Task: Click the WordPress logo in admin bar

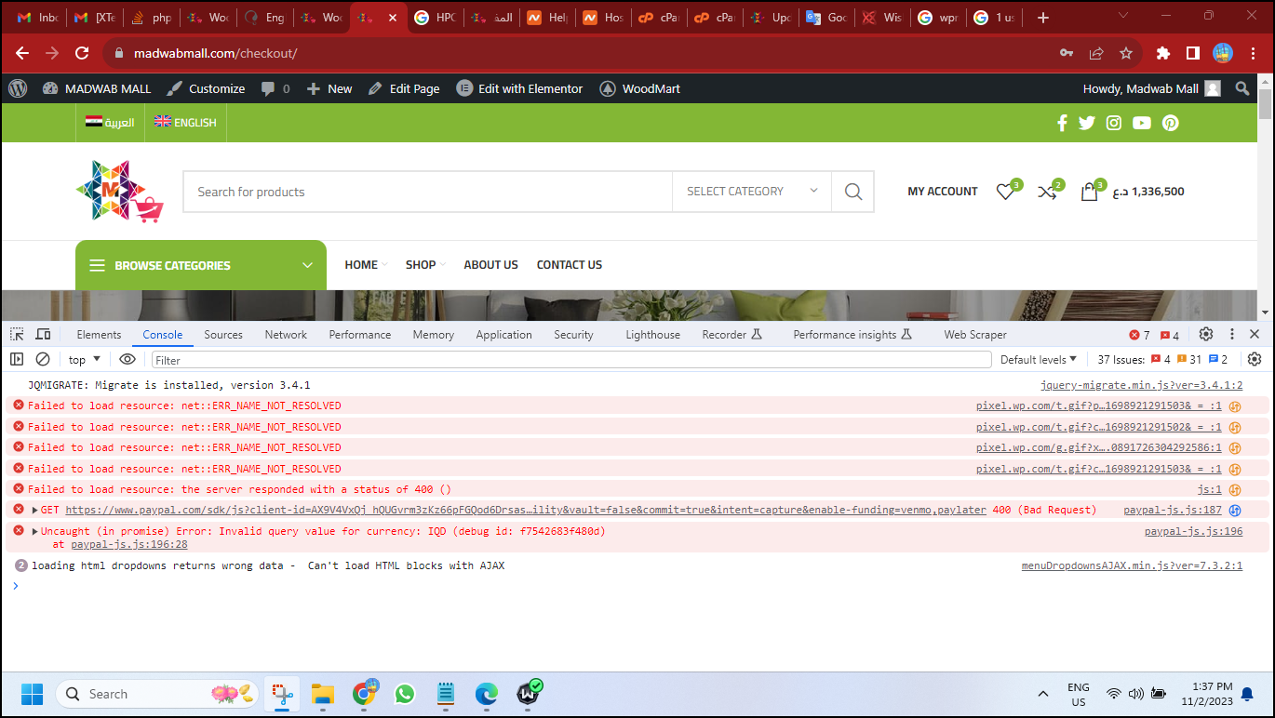Action: click(x=18, y=88)
